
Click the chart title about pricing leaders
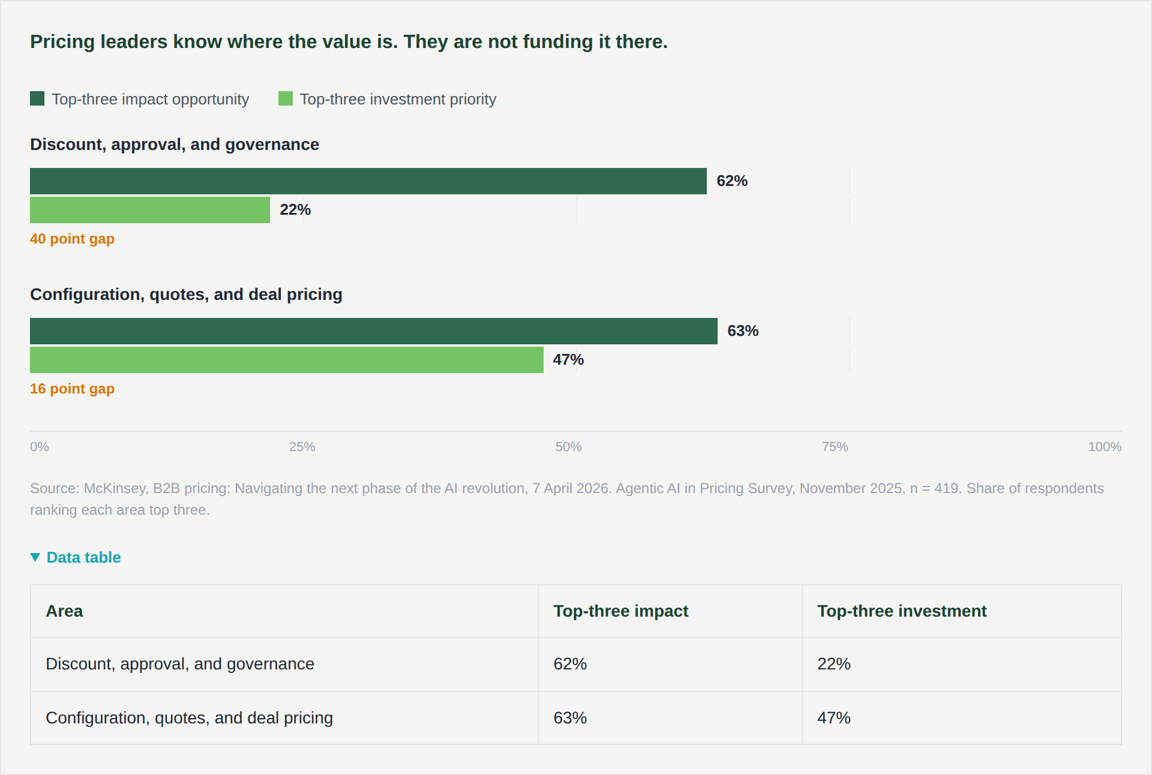(349, 41)
